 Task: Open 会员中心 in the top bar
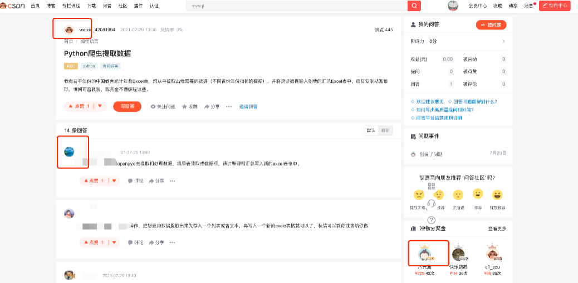tap(478, 6)
